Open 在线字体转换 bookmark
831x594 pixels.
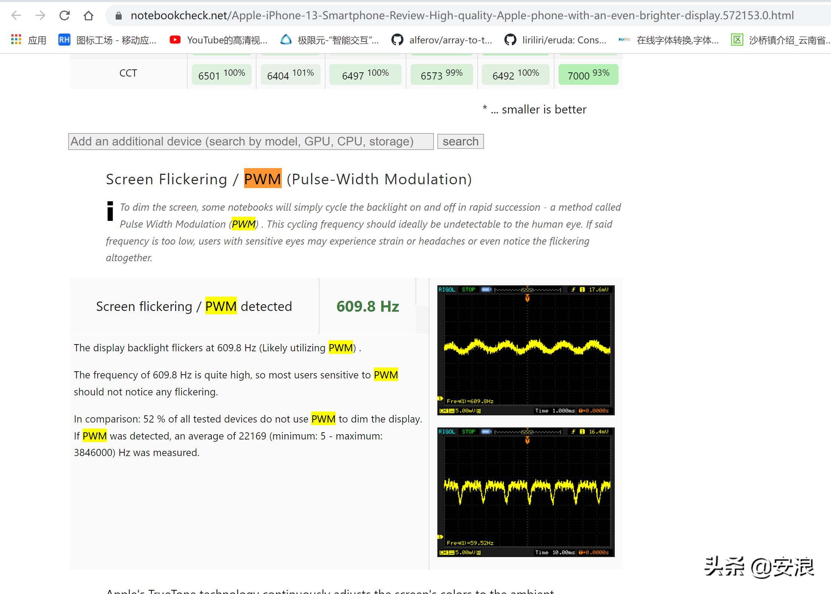point(669,40)
